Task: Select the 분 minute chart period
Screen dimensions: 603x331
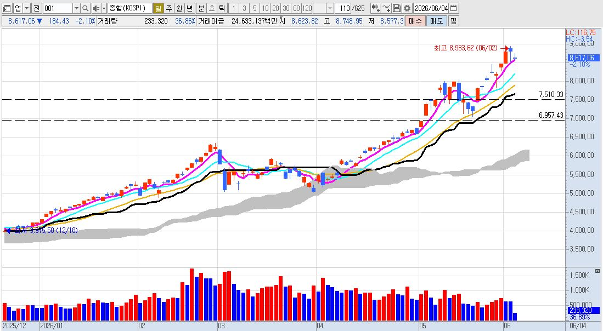Action: (x=201, y=8)
